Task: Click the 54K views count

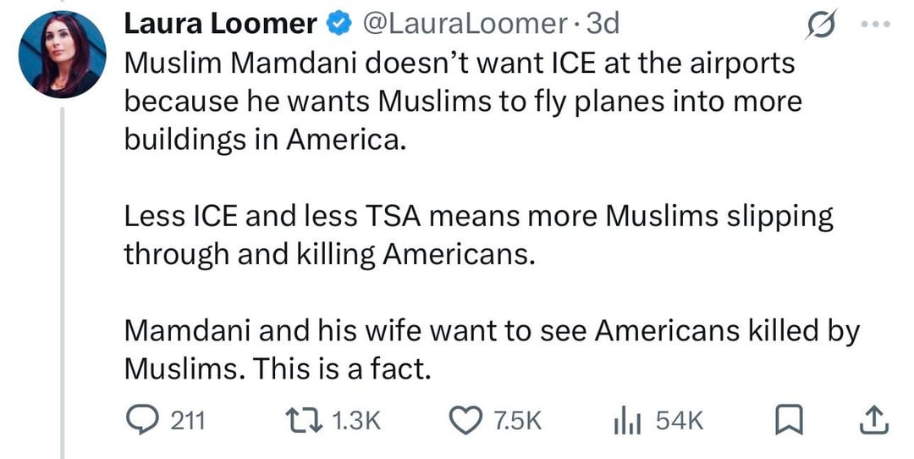Action: click(679, 421)
